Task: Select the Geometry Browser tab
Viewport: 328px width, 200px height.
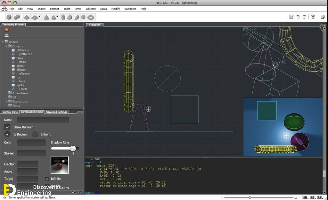Action: [x=13, y=25]
